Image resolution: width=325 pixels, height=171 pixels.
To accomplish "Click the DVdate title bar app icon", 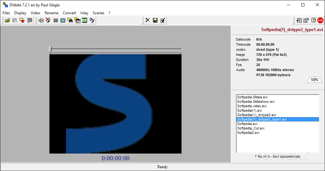I will click(5, 4).
